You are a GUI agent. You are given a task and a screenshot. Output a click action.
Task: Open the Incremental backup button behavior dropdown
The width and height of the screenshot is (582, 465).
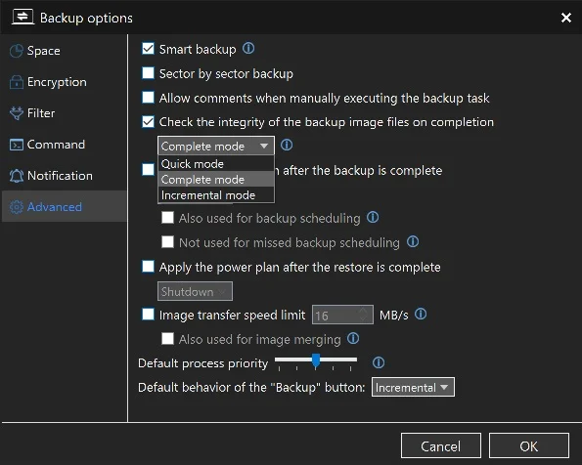point(413,387)
